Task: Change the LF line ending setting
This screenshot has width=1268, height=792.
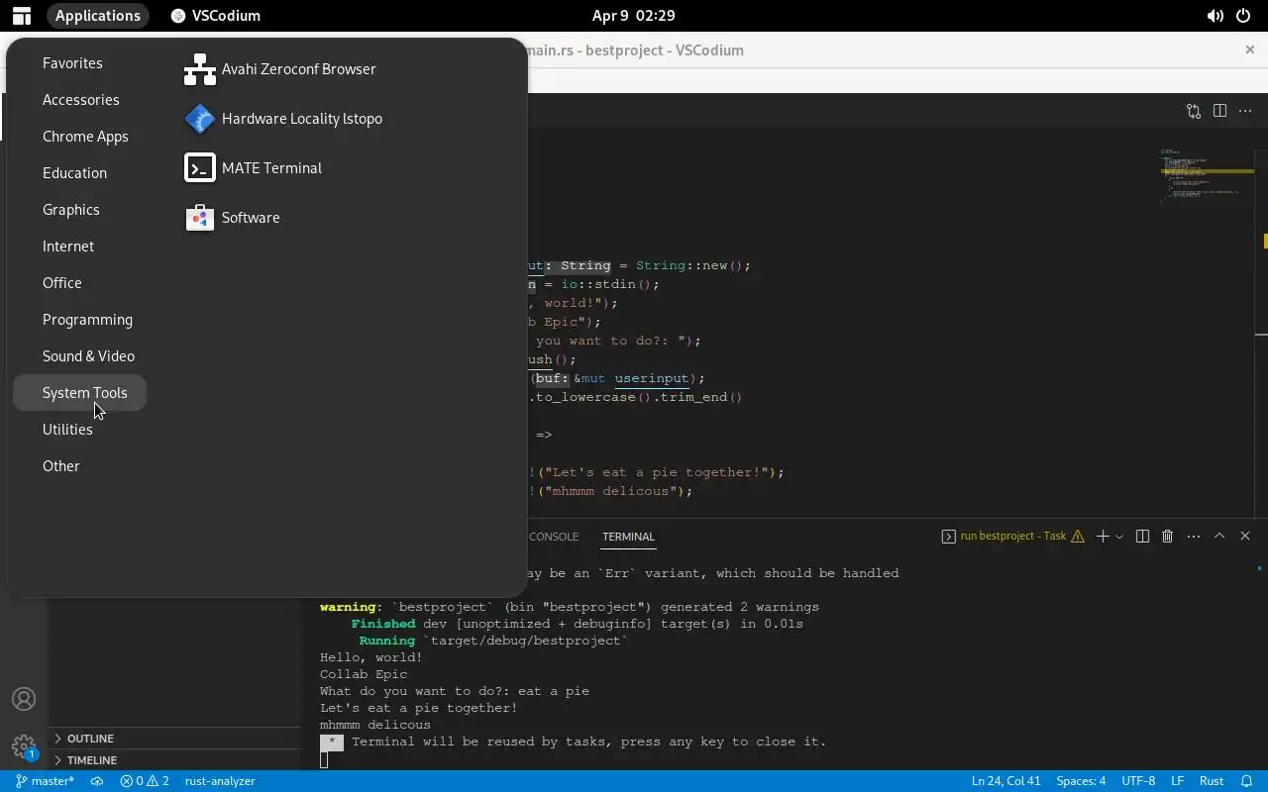Action: [1178, 781]
